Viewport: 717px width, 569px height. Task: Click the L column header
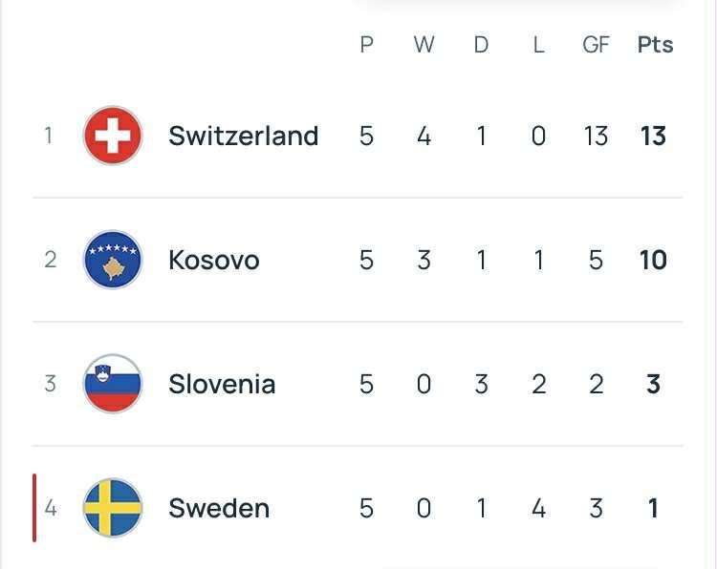click(x=538, y=45)
